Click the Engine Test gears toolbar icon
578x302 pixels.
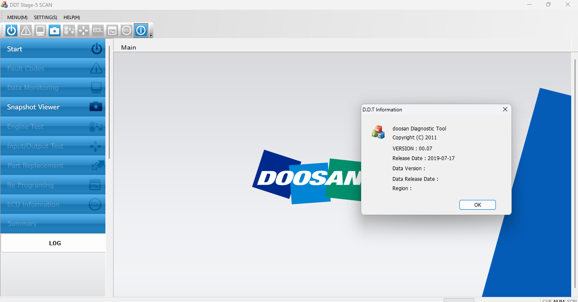[69, 30]
